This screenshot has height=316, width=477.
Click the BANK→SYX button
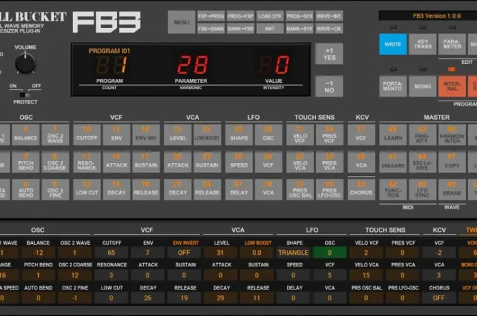point(299,29)
